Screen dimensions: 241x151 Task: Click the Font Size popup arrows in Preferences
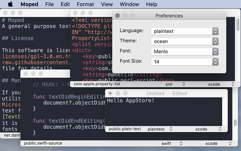pyautogui.click(x=215, y=62)
